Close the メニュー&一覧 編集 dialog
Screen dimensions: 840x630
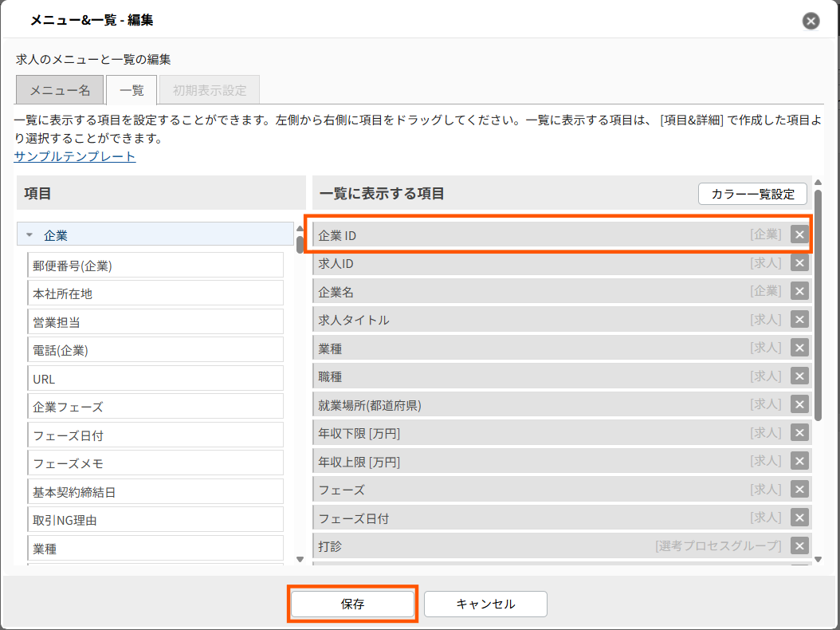(811, 21)
